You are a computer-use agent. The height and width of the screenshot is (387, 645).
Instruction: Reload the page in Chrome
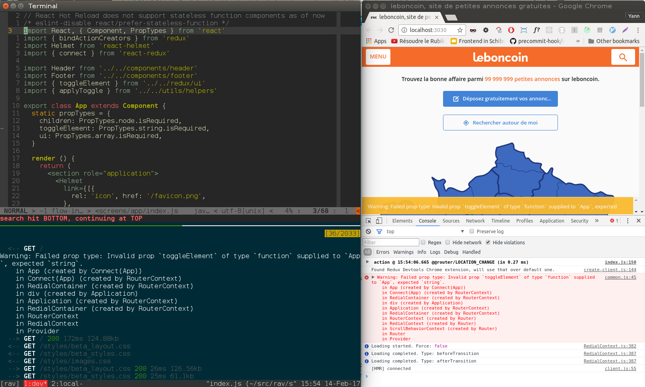tap(391, 30)
